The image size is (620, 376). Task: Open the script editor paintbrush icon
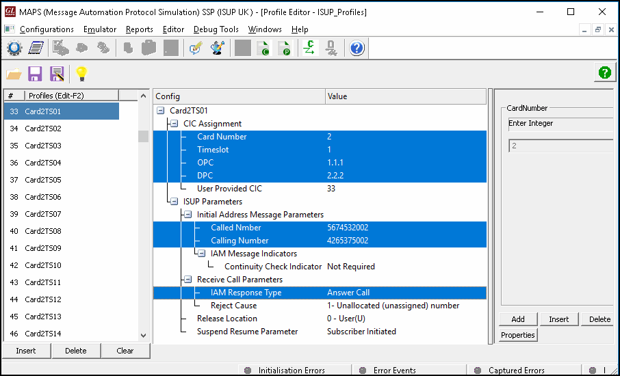(x=217, y=48)
